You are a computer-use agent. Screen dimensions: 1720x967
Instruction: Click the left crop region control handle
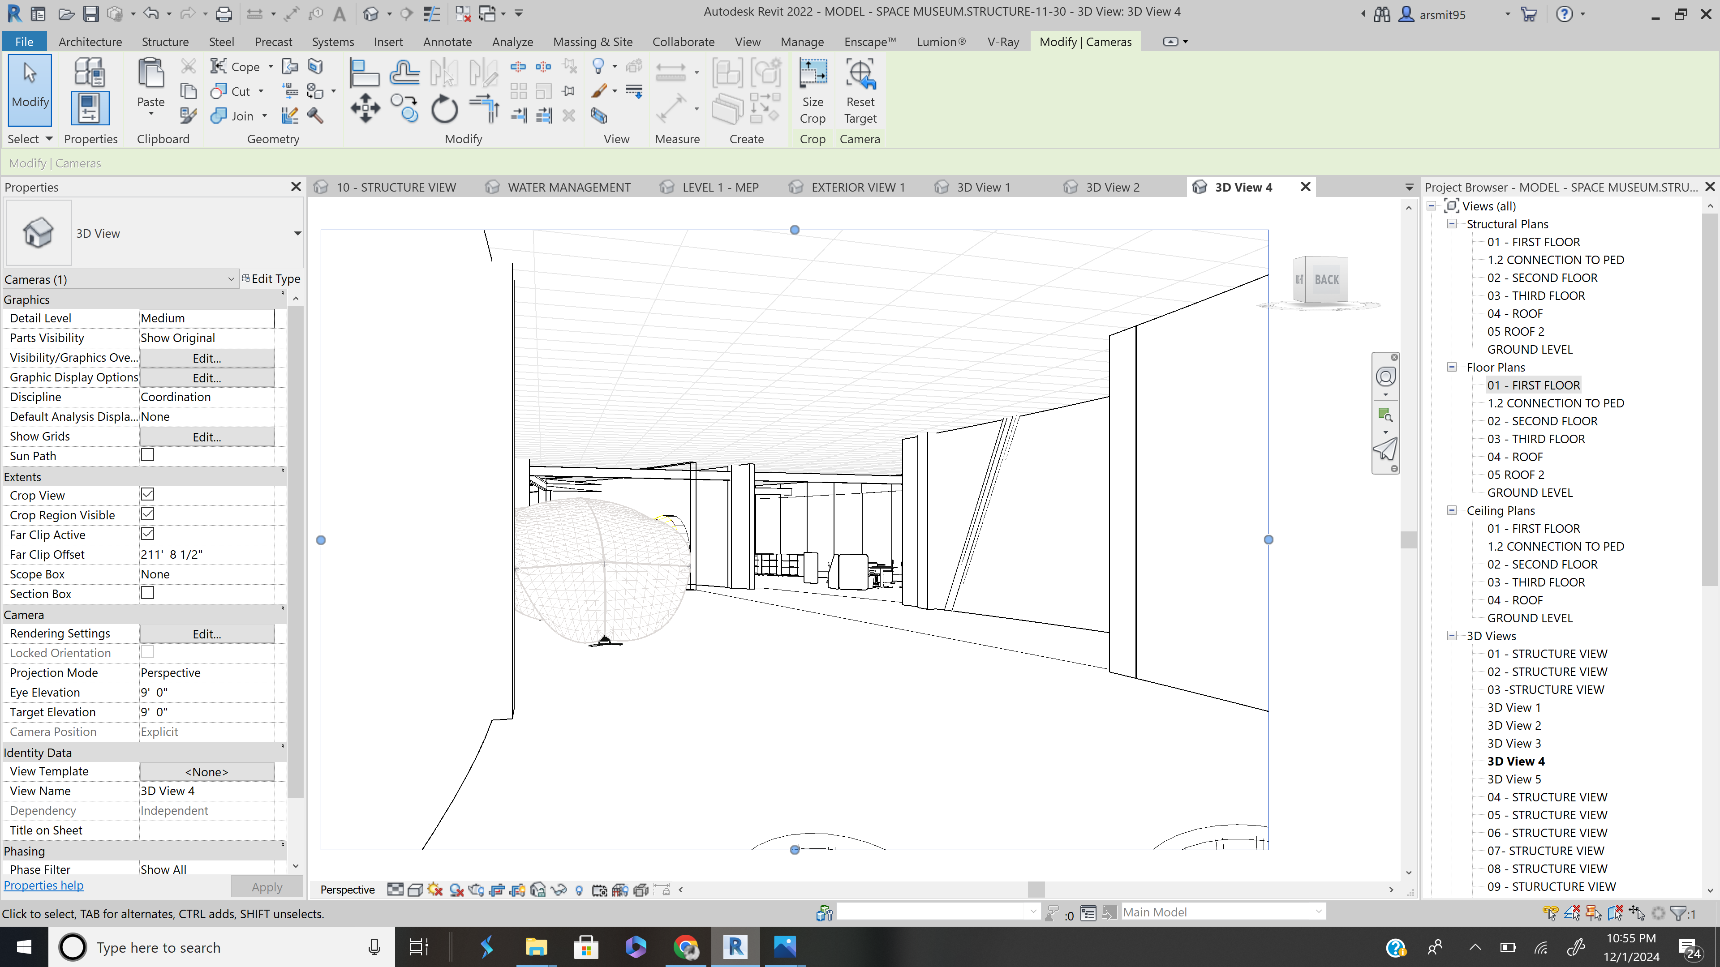coord(321,540)
